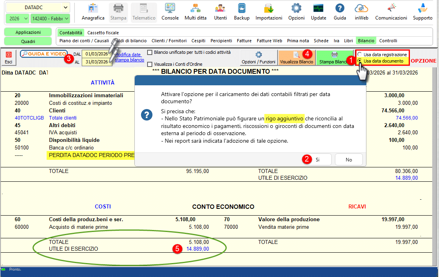Open the Iva menu
Viewport: 439px width, 277px height.
(336, 41)
